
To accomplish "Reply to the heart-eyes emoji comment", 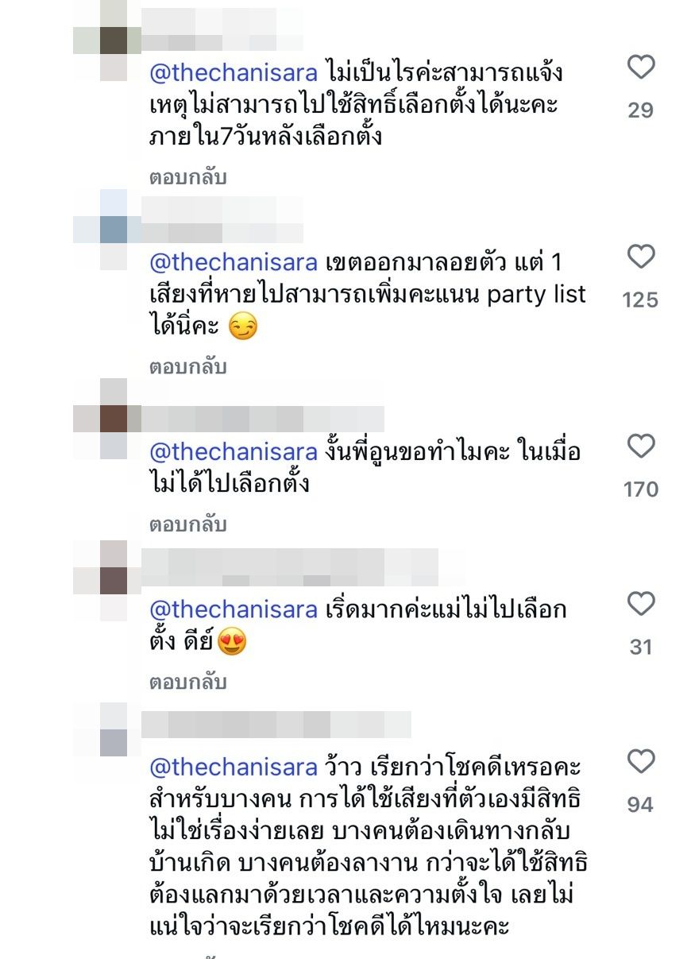I will [188, 683].
